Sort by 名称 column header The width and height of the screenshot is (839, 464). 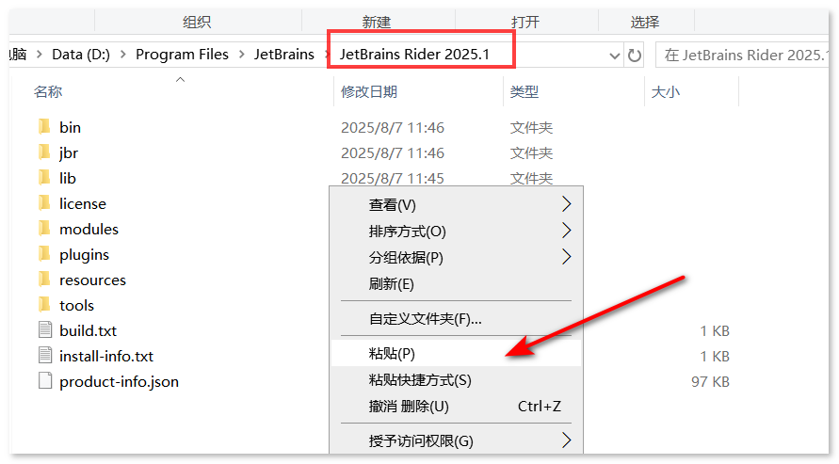click(48, 92)
